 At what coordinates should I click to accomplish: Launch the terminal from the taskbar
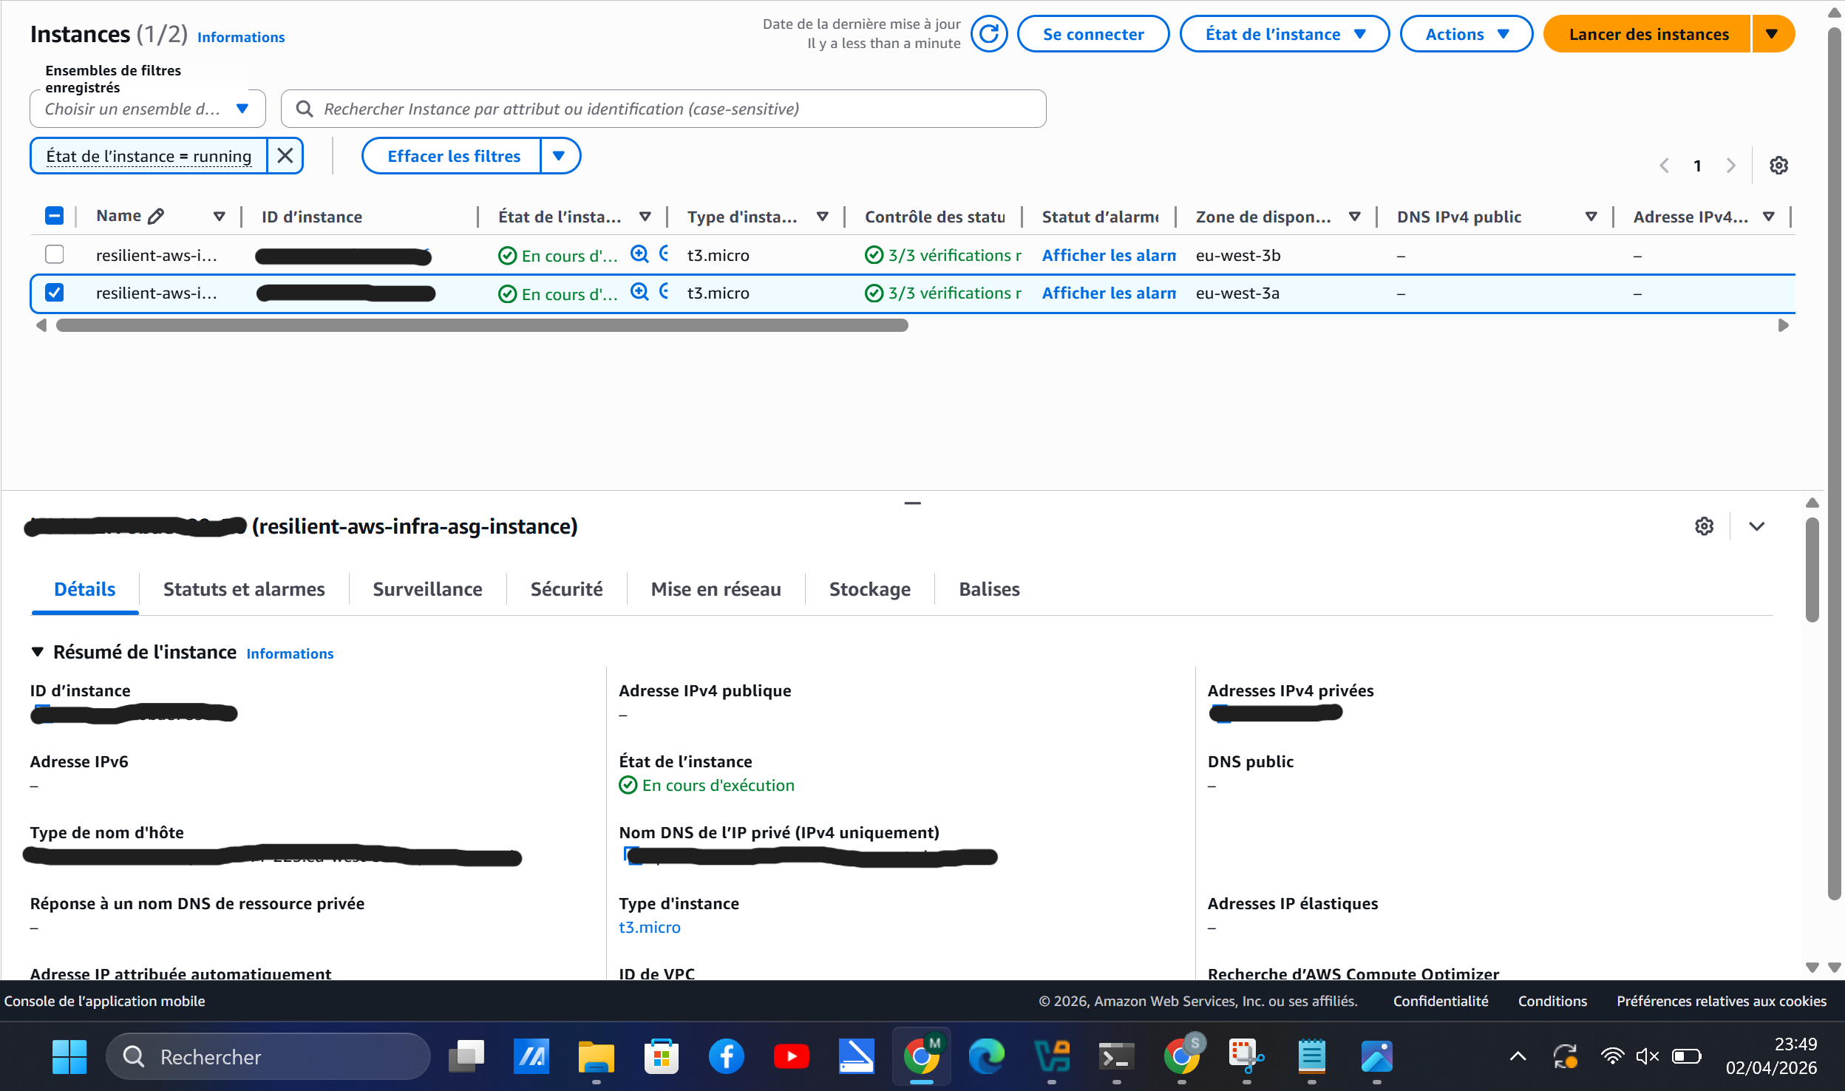click(x=1115, y=1056)
